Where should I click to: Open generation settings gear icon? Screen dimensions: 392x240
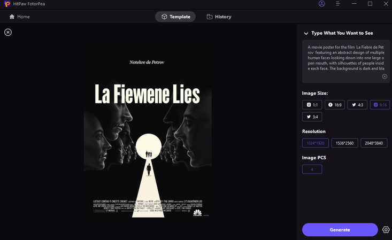click(386, 230)
